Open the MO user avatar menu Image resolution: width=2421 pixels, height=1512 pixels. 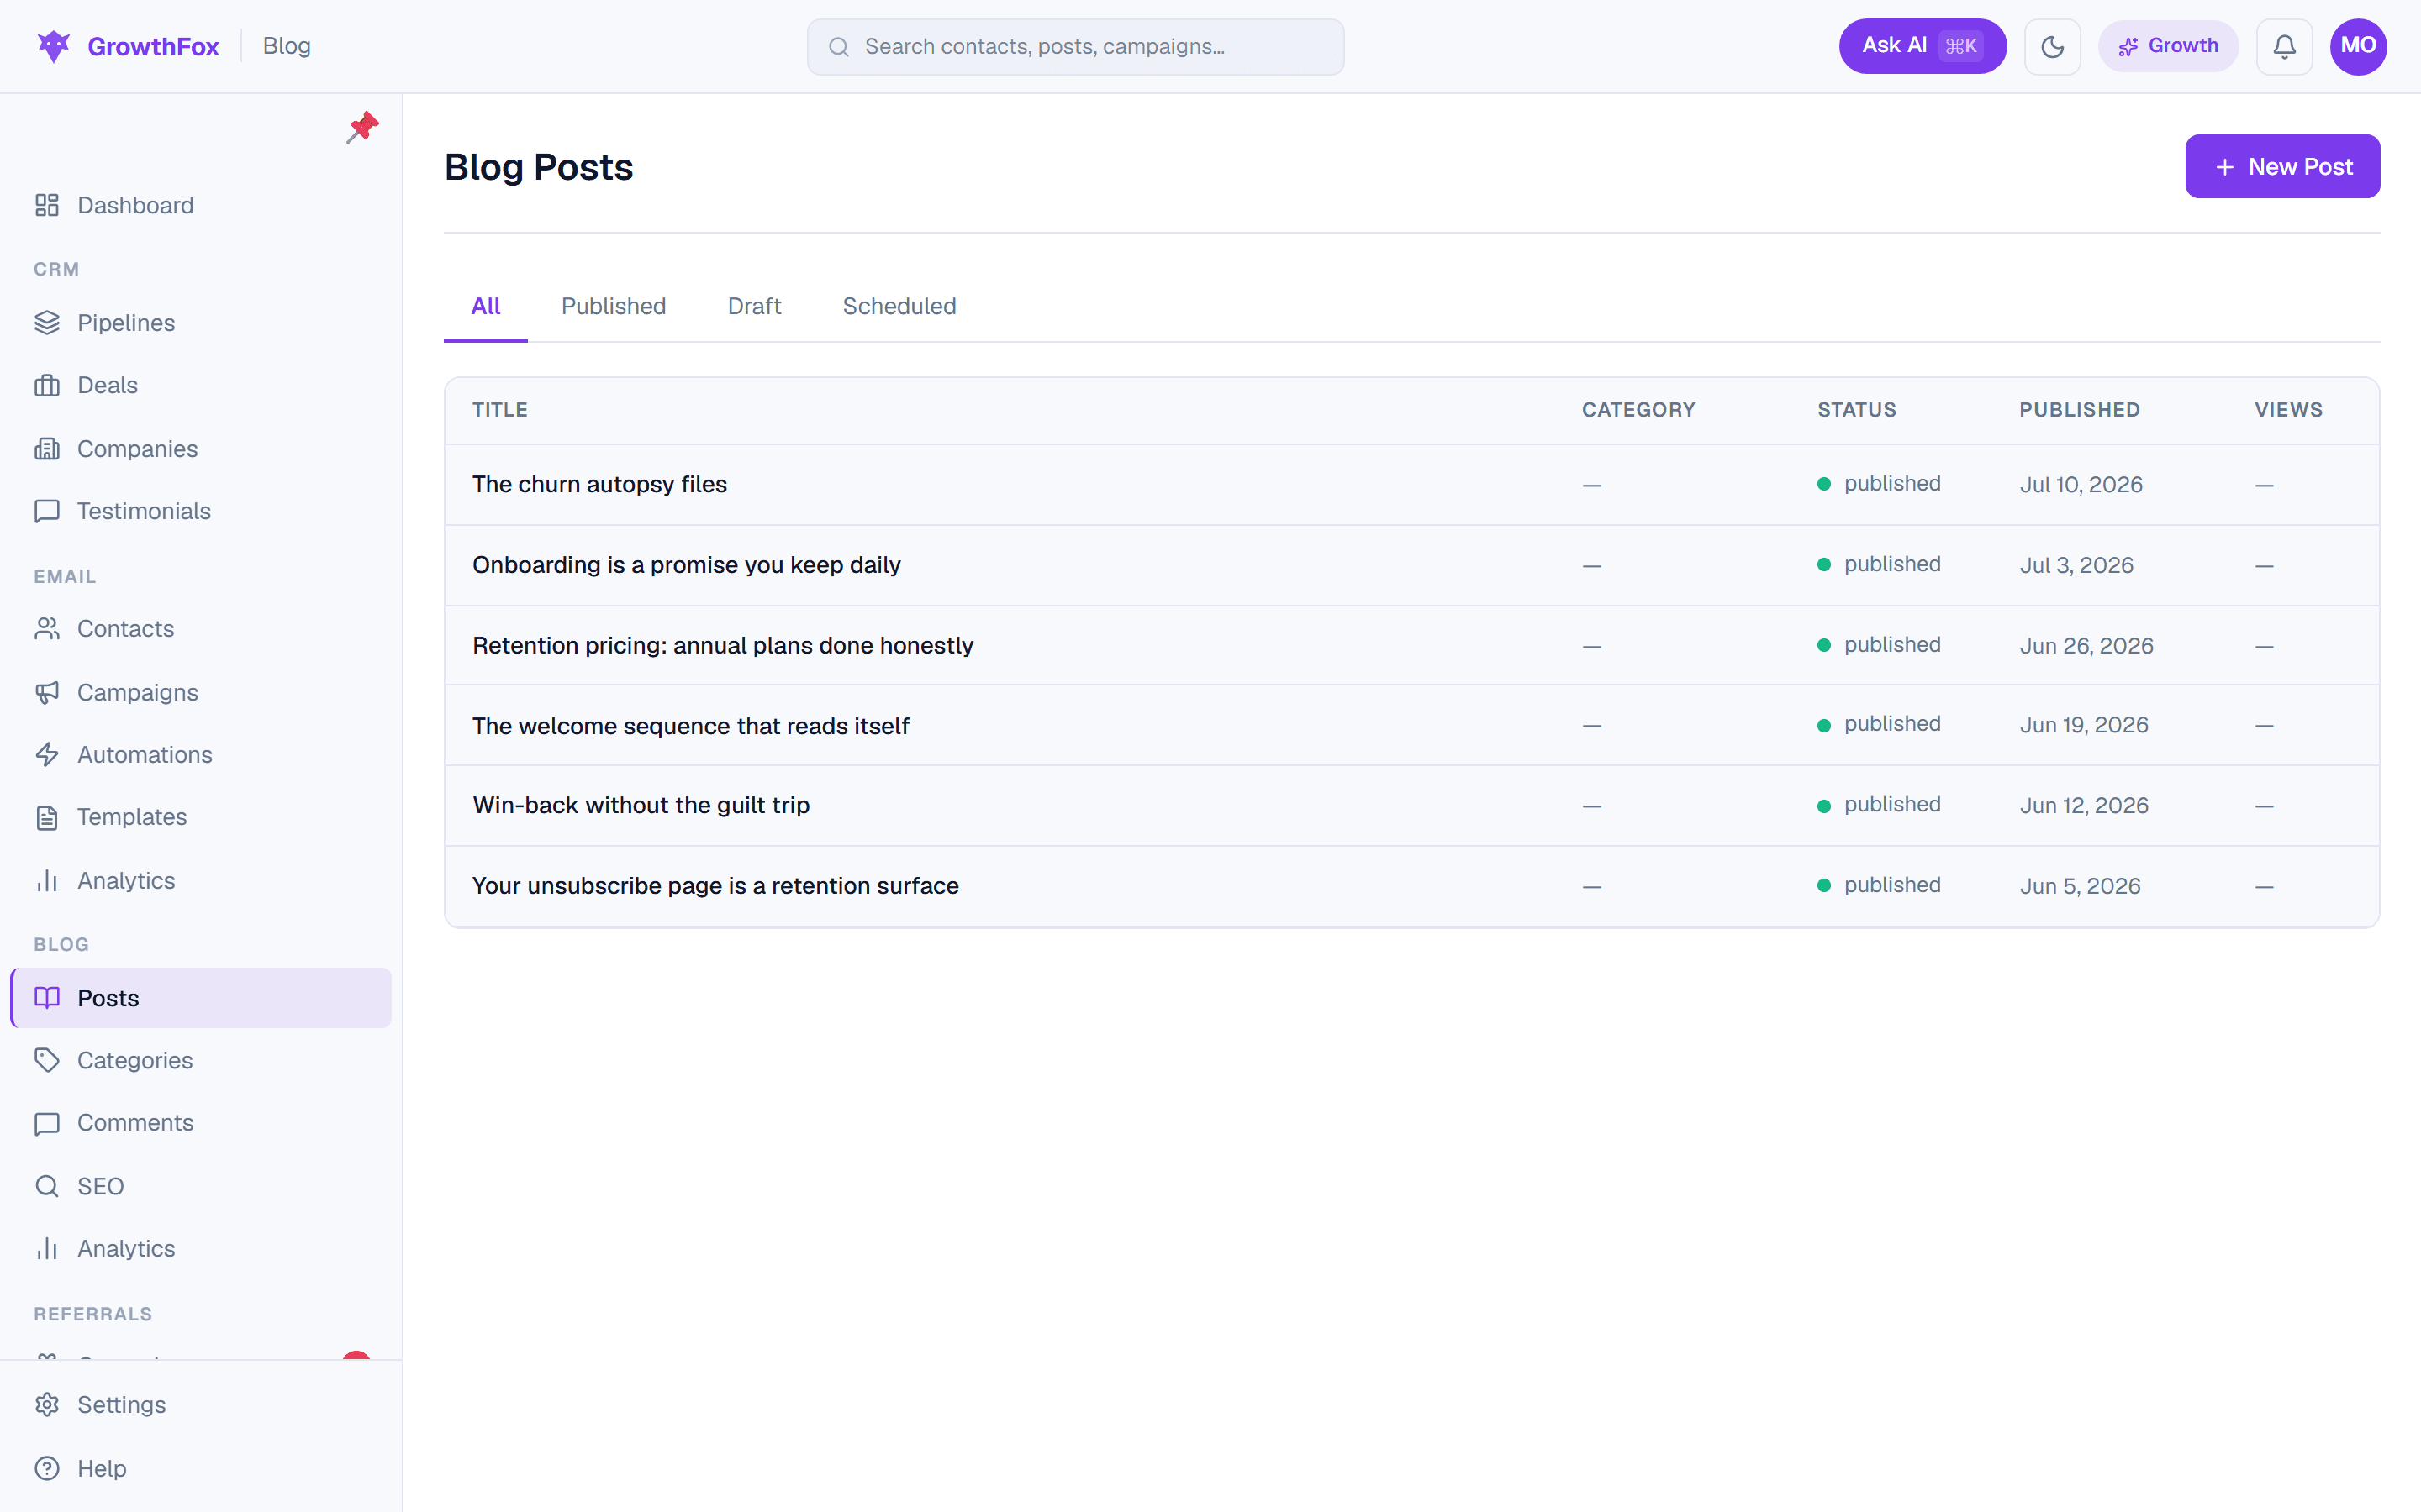(2358, 46)
